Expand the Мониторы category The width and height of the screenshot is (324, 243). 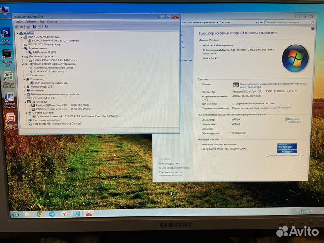(x=25, y=91)
